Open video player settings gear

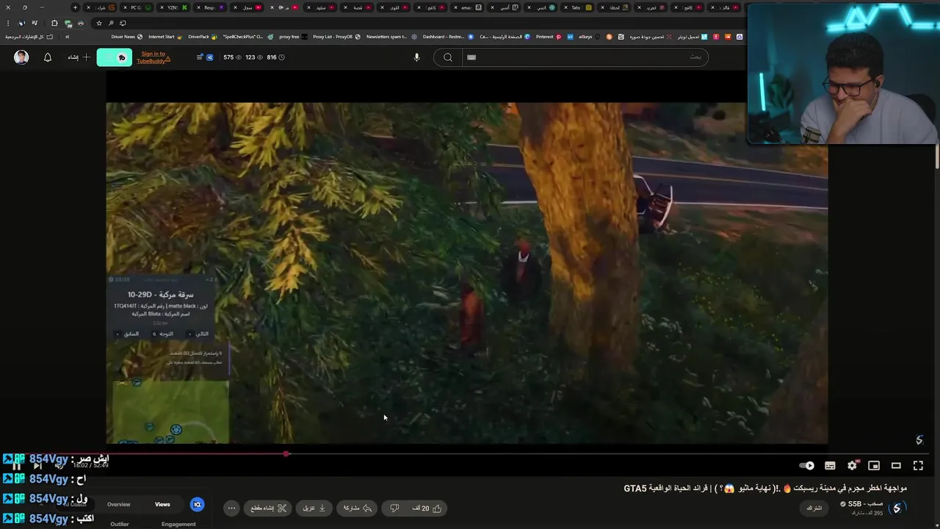coord(852,466)
